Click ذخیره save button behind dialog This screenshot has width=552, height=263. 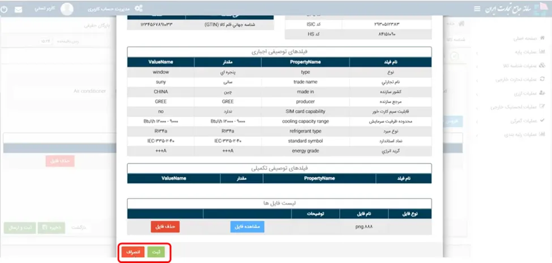(x=51, y=227)
